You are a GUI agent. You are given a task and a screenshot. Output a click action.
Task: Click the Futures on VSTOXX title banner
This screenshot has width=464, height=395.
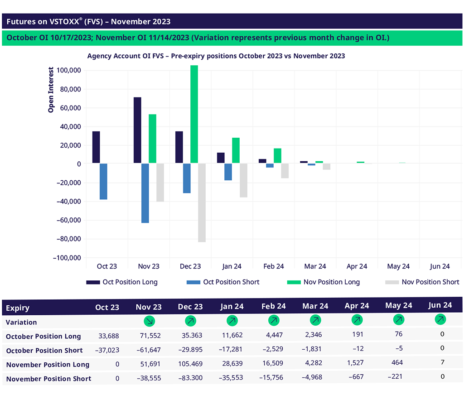pos(232,21)
